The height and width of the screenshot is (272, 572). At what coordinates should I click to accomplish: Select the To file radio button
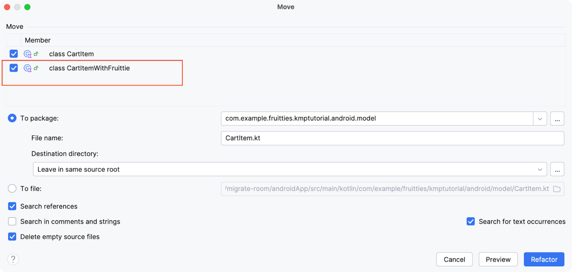pyautogui.click(x=12, y=189)
